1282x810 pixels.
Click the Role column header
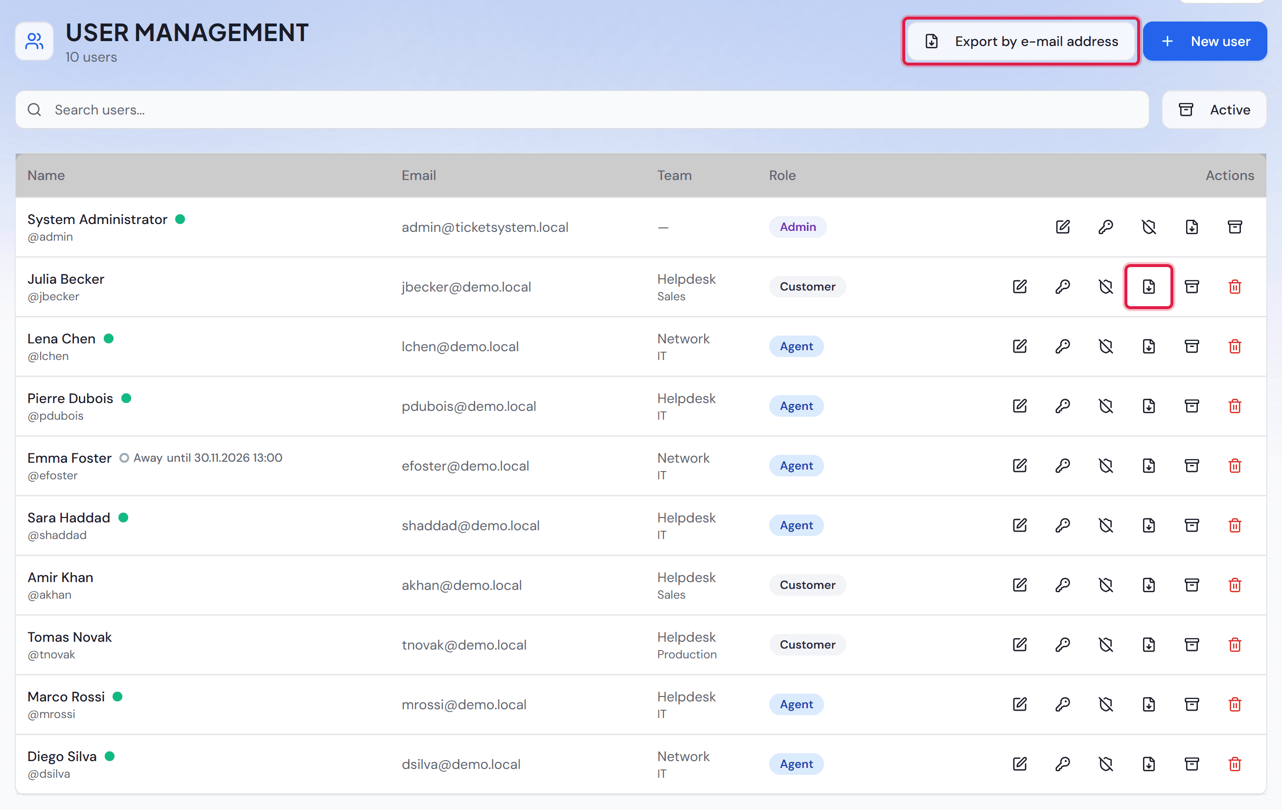(782, 176)
